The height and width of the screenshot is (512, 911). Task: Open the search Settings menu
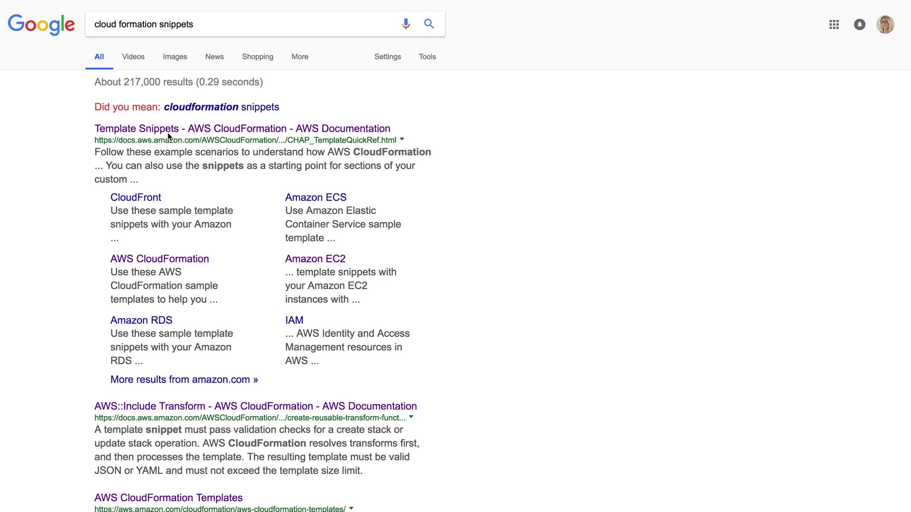pyautogui.click(x=388, y=56)
